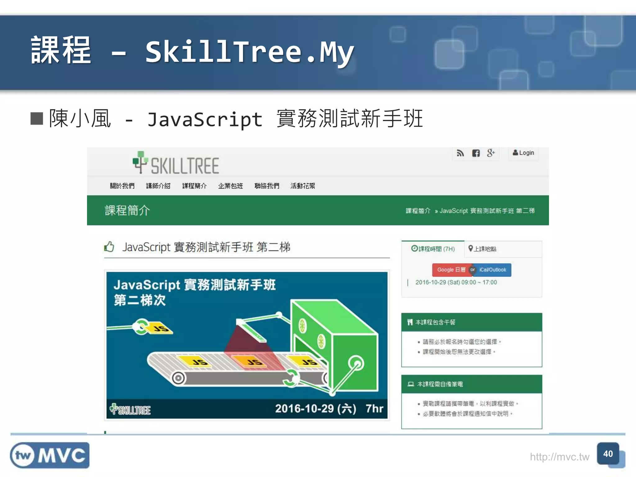
Task: Click the 請務必於報名時勾選您的選擇 bullet text
Action: tap(461, 342)
